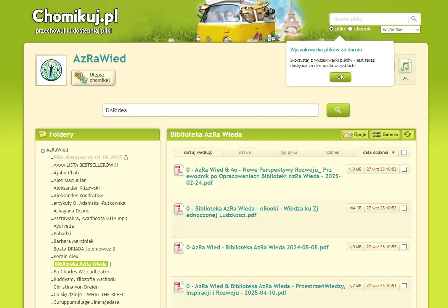Sort files by 'data dodania'
448x308 pixels.
pyautogui.click(x=376, y=153)
